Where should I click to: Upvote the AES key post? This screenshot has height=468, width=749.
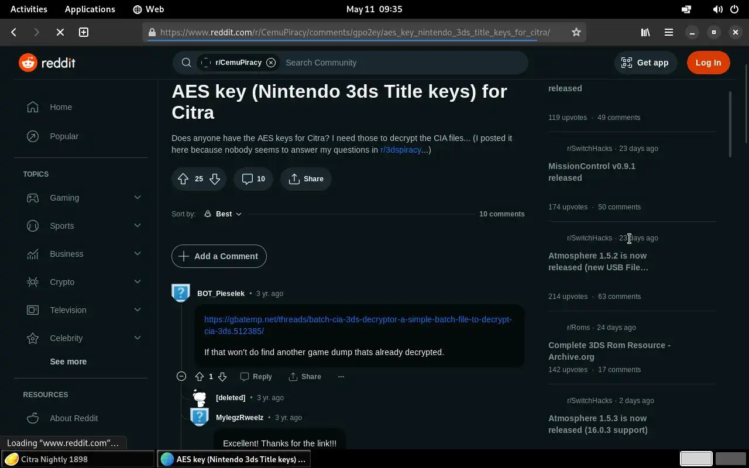pyautogui.click(x=183, y=179)
